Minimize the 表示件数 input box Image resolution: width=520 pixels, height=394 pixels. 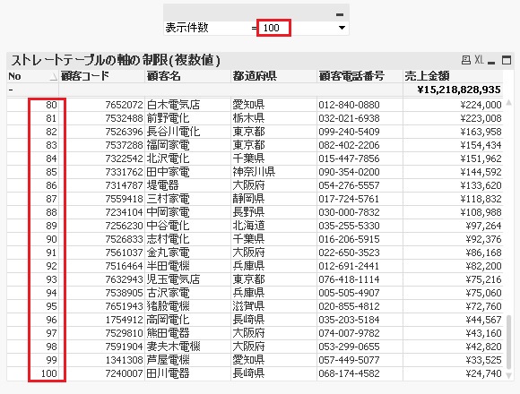[340, 14]
